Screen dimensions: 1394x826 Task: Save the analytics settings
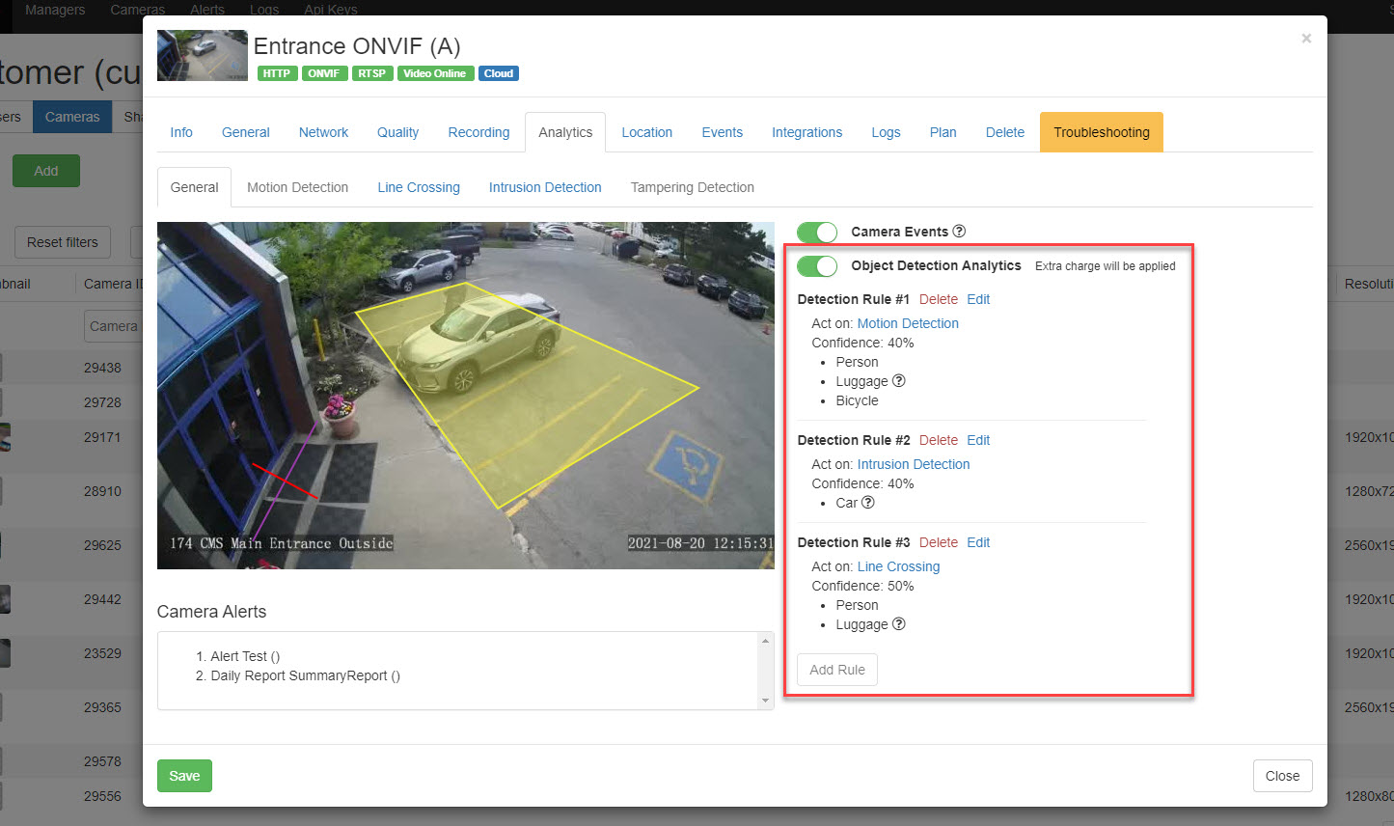(184, 775)
